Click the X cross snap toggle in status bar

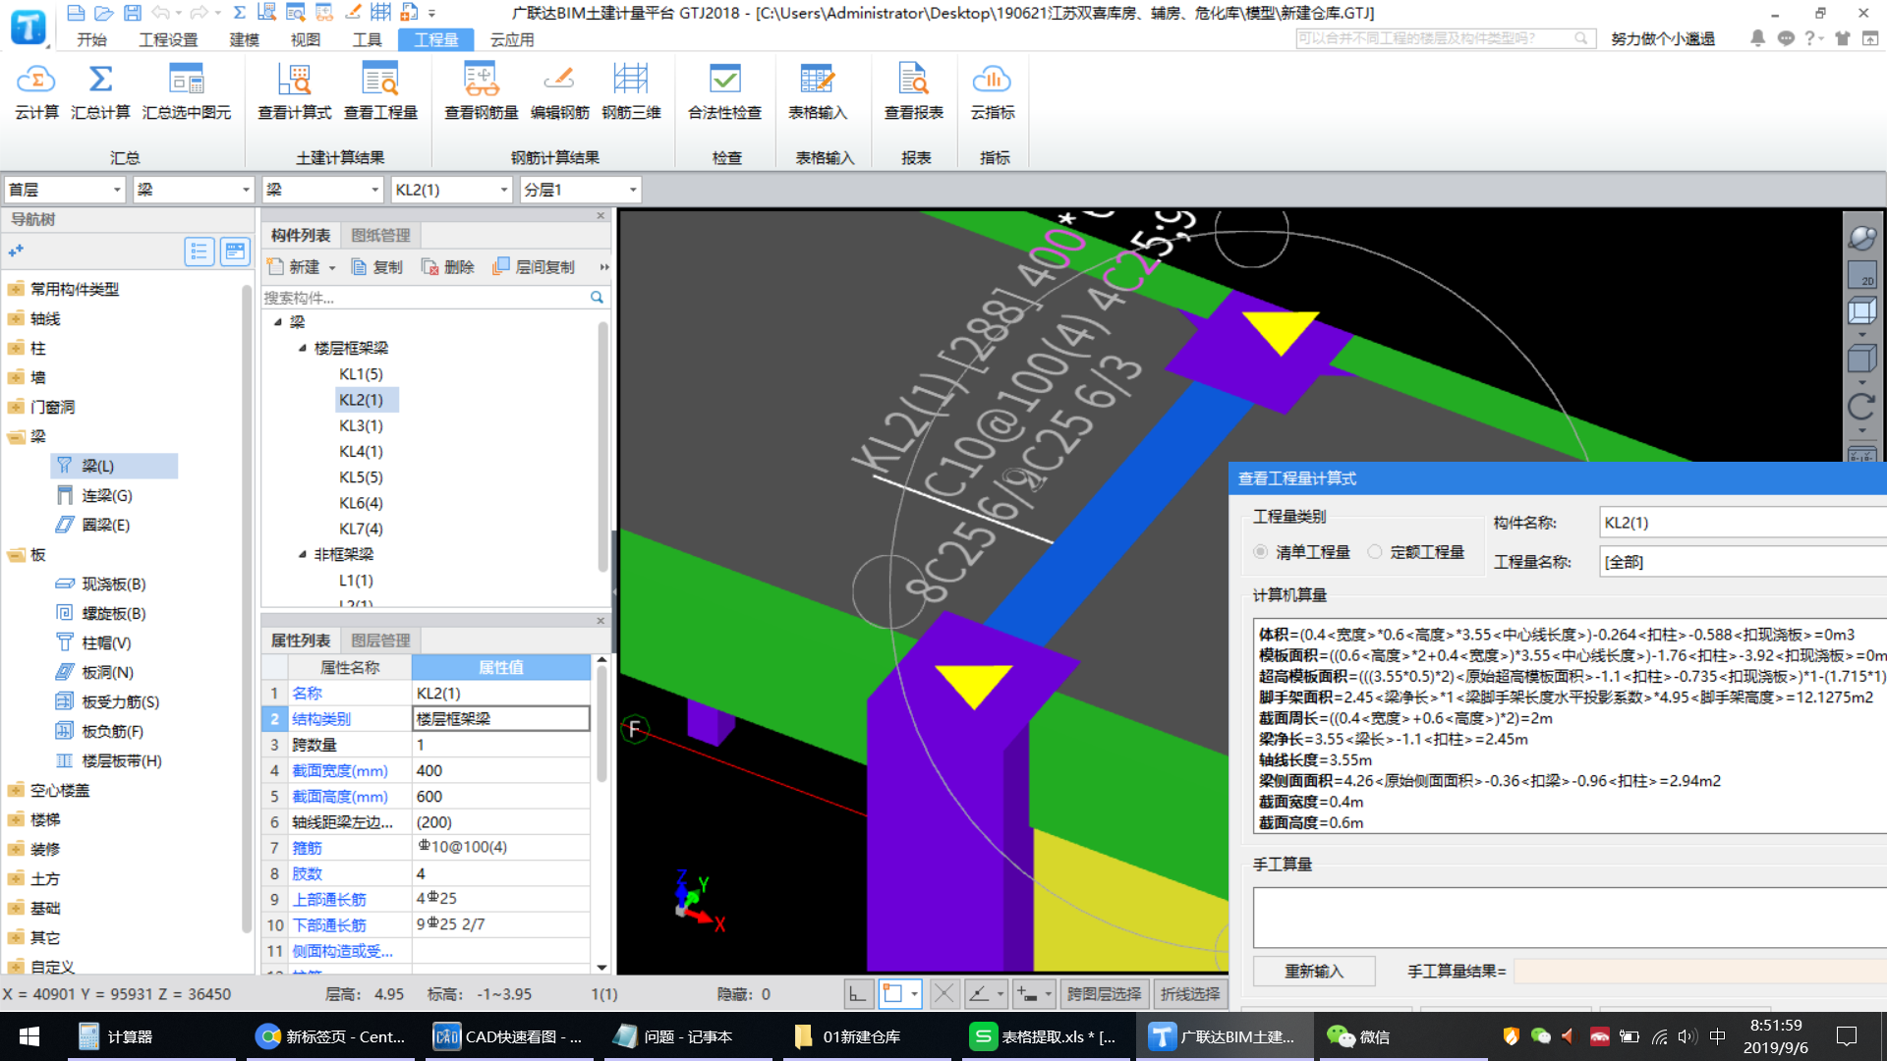(943, 994)
